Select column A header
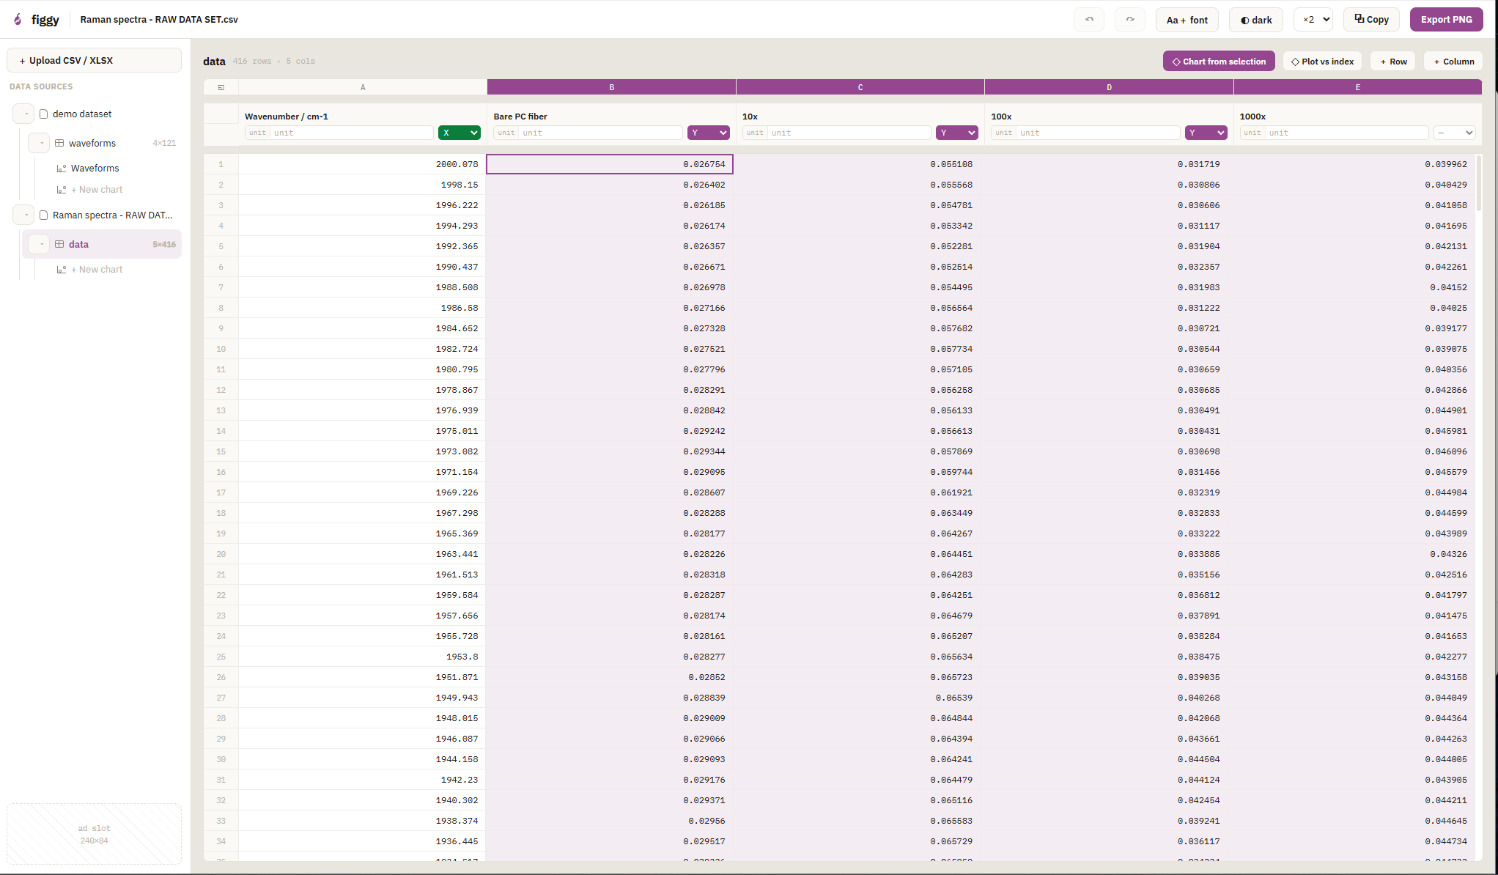This screenshot has height=875, width=1498. 363,87
